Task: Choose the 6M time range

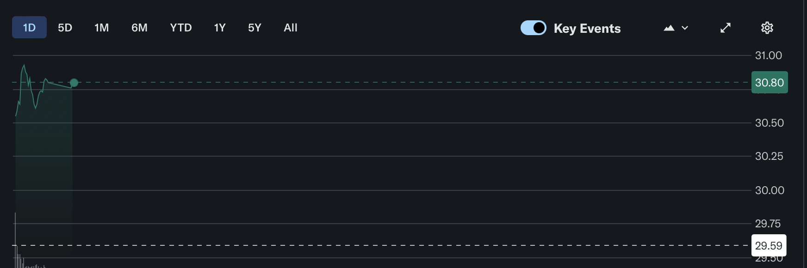Action: [139, 28]
